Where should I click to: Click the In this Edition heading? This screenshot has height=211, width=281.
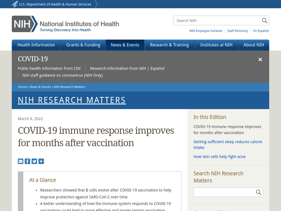click(x=210, y=117)
